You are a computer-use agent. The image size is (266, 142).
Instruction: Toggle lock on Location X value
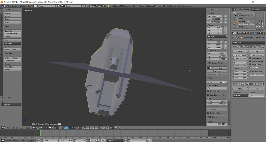(225, 16)
